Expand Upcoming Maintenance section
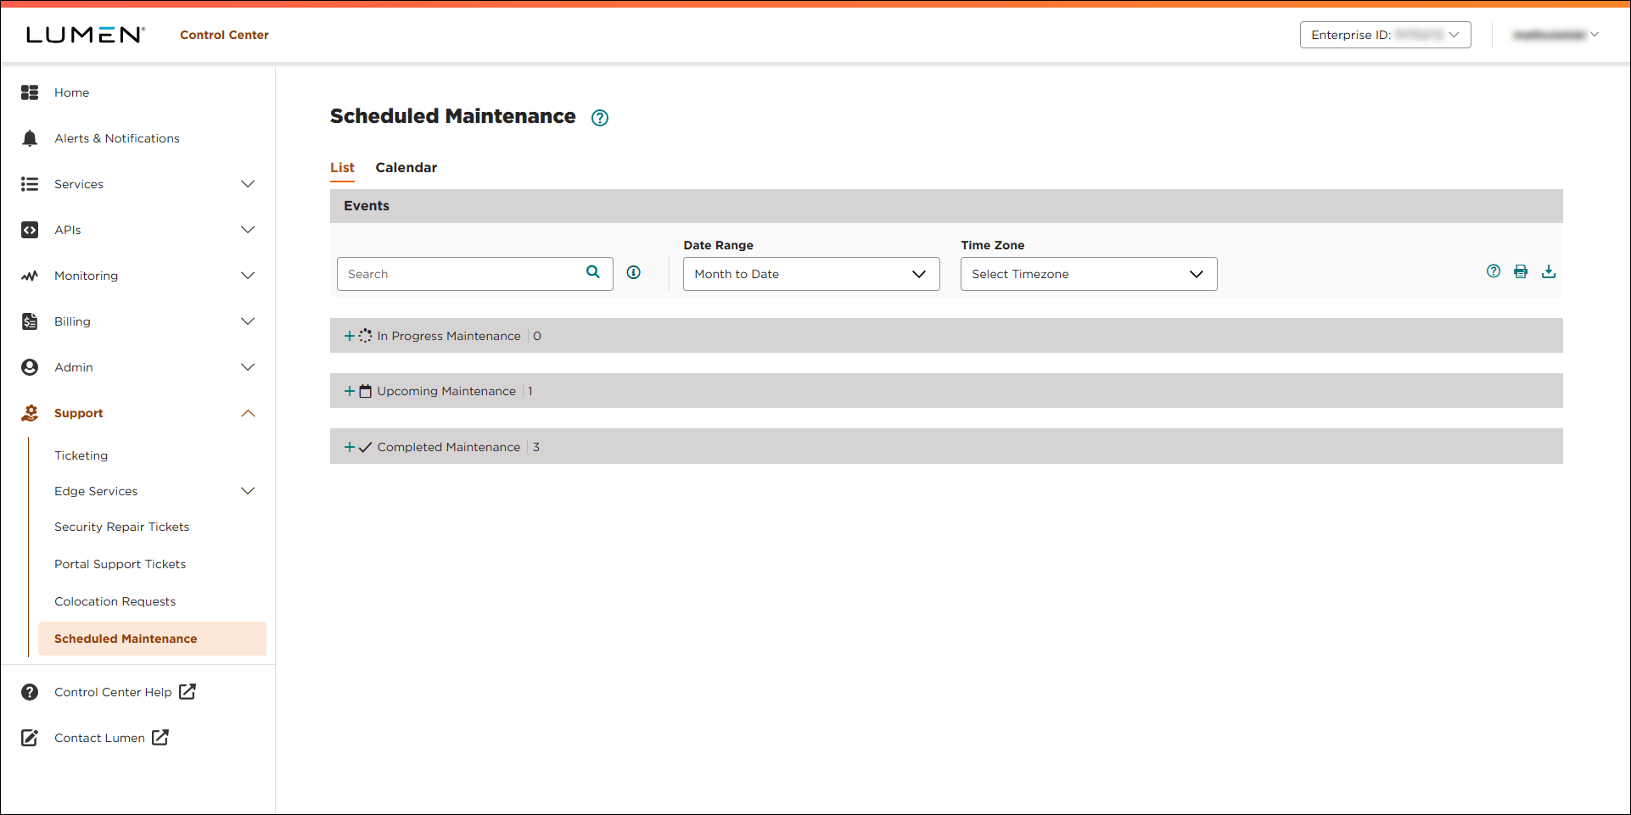 tap(349, 390)
